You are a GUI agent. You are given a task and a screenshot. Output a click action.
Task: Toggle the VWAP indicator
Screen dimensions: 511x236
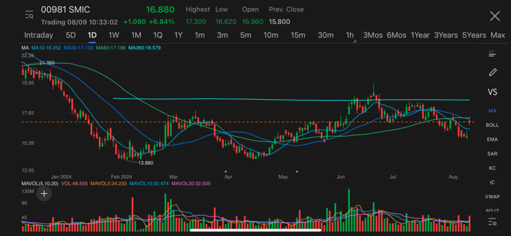coord(492,197)
